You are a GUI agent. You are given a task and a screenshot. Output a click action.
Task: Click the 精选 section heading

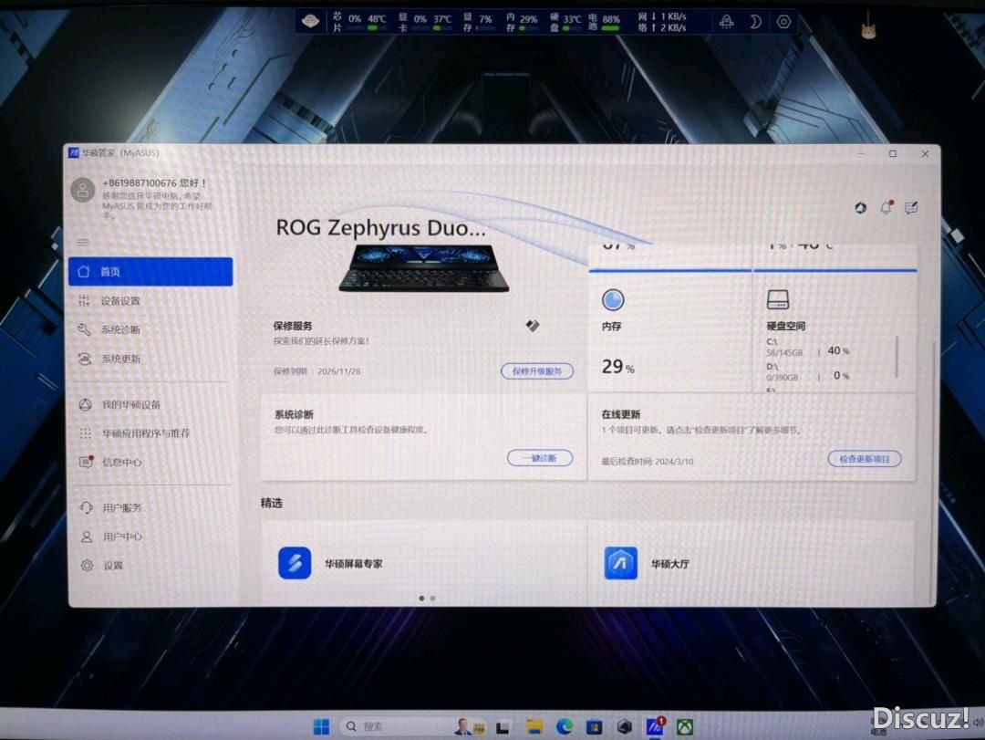(272, 503)
